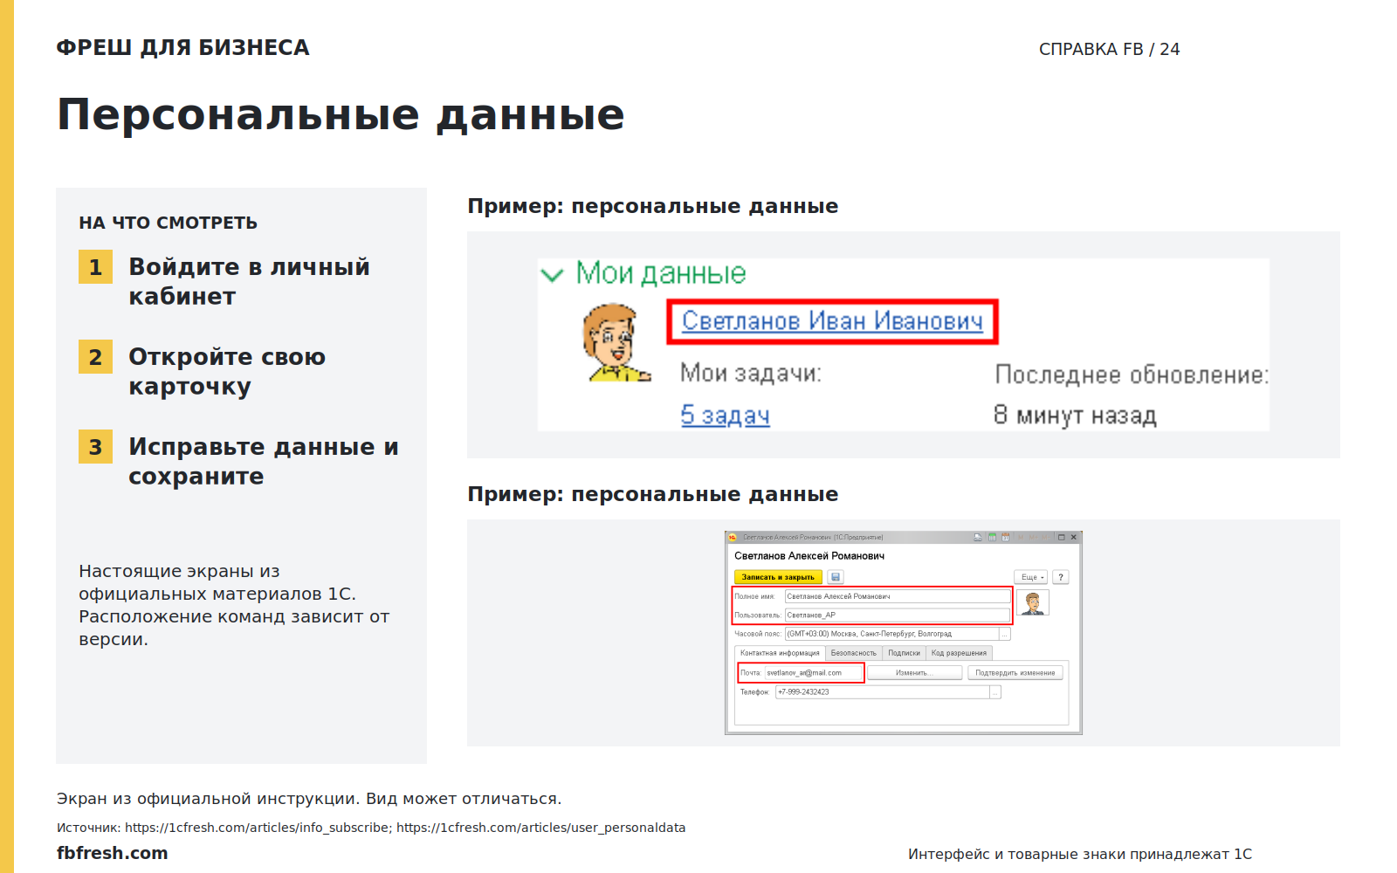Click the Персональные данные heading
Image resolution: width=1397 pixels, height=873 pixels.
[x=341, y=115]
